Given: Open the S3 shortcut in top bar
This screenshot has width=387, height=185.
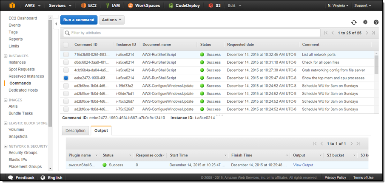Looking at the screenshot, I should (211, 6).
